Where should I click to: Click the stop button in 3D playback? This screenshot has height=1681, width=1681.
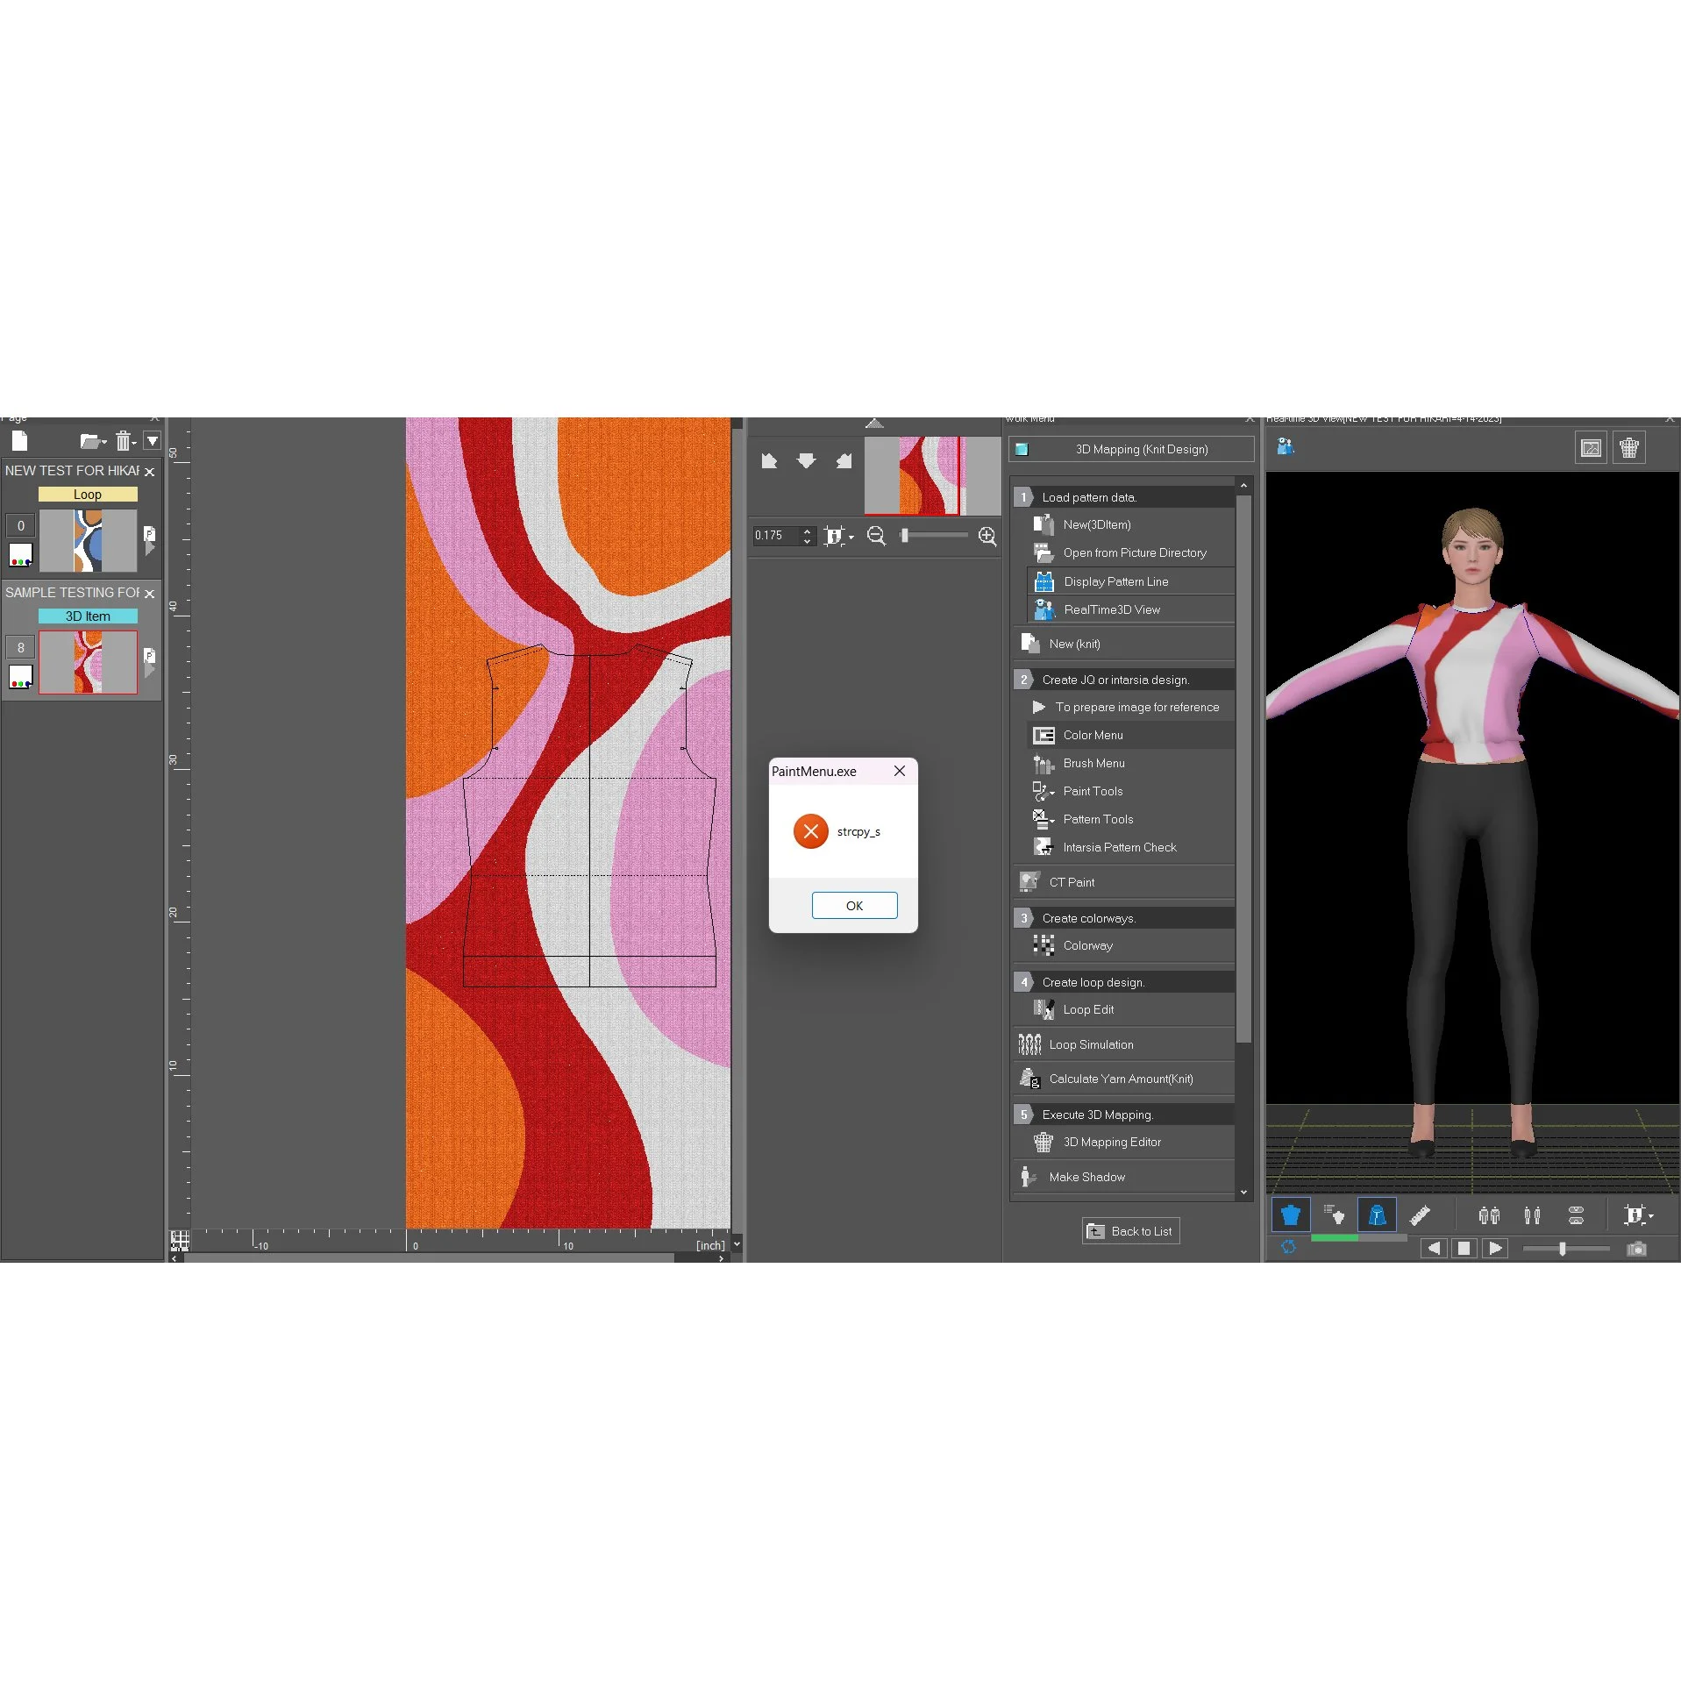(x=1464, y=1248)
